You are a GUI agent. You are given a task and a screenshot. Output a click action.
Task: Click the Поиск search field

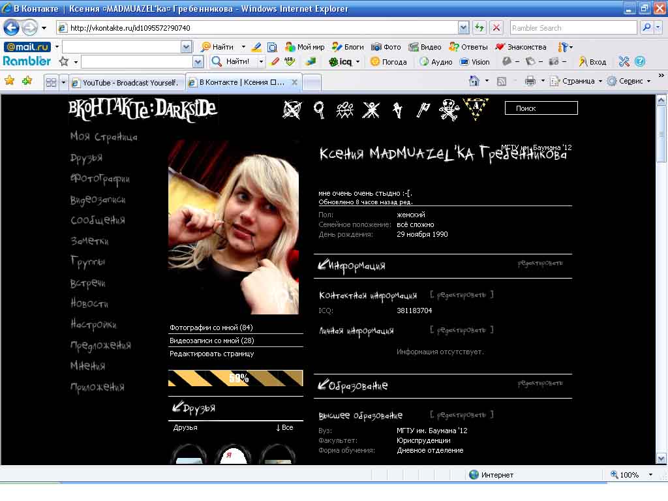pos(541,108)
